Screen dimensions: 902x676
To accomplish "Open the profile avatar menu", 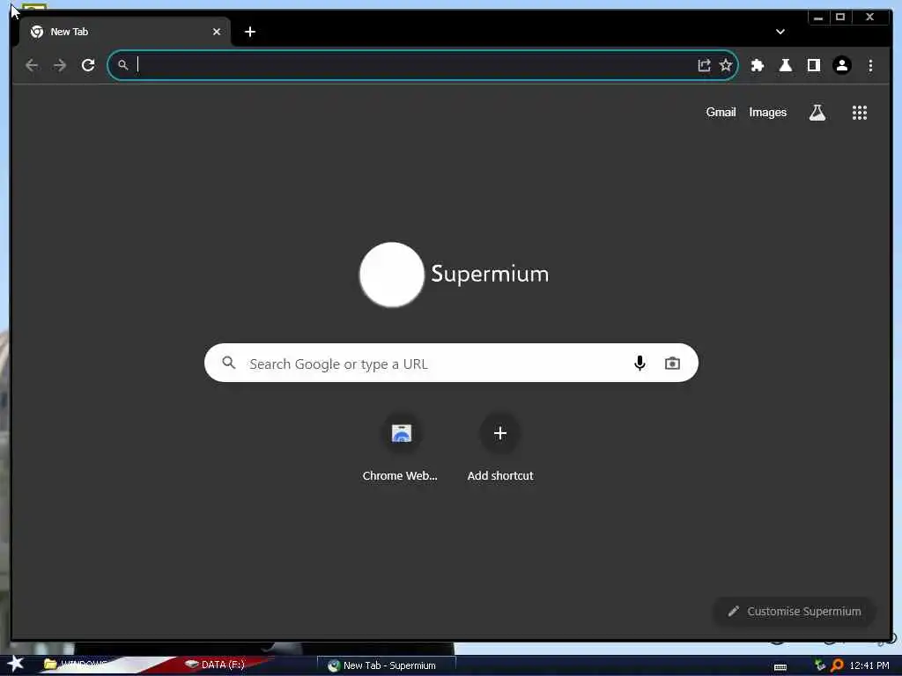I will [841, 65].
